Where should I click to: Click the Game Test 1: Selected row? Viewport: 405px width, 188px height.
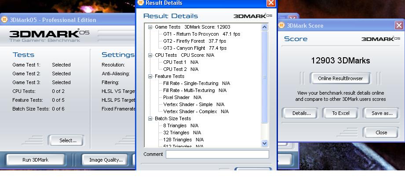(41, 65)
